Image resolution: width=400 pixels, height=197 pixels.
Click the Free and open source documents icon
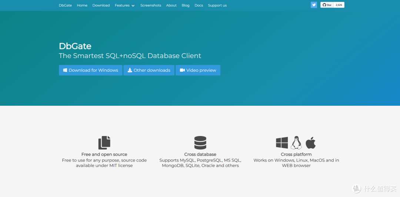coord(104,143)
